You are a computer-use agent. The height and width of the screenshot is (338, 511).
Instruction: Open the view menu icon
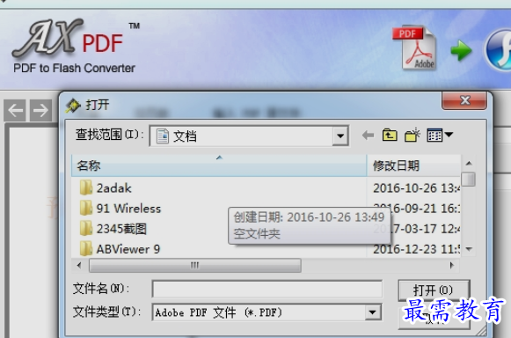(x=440, y=135)
